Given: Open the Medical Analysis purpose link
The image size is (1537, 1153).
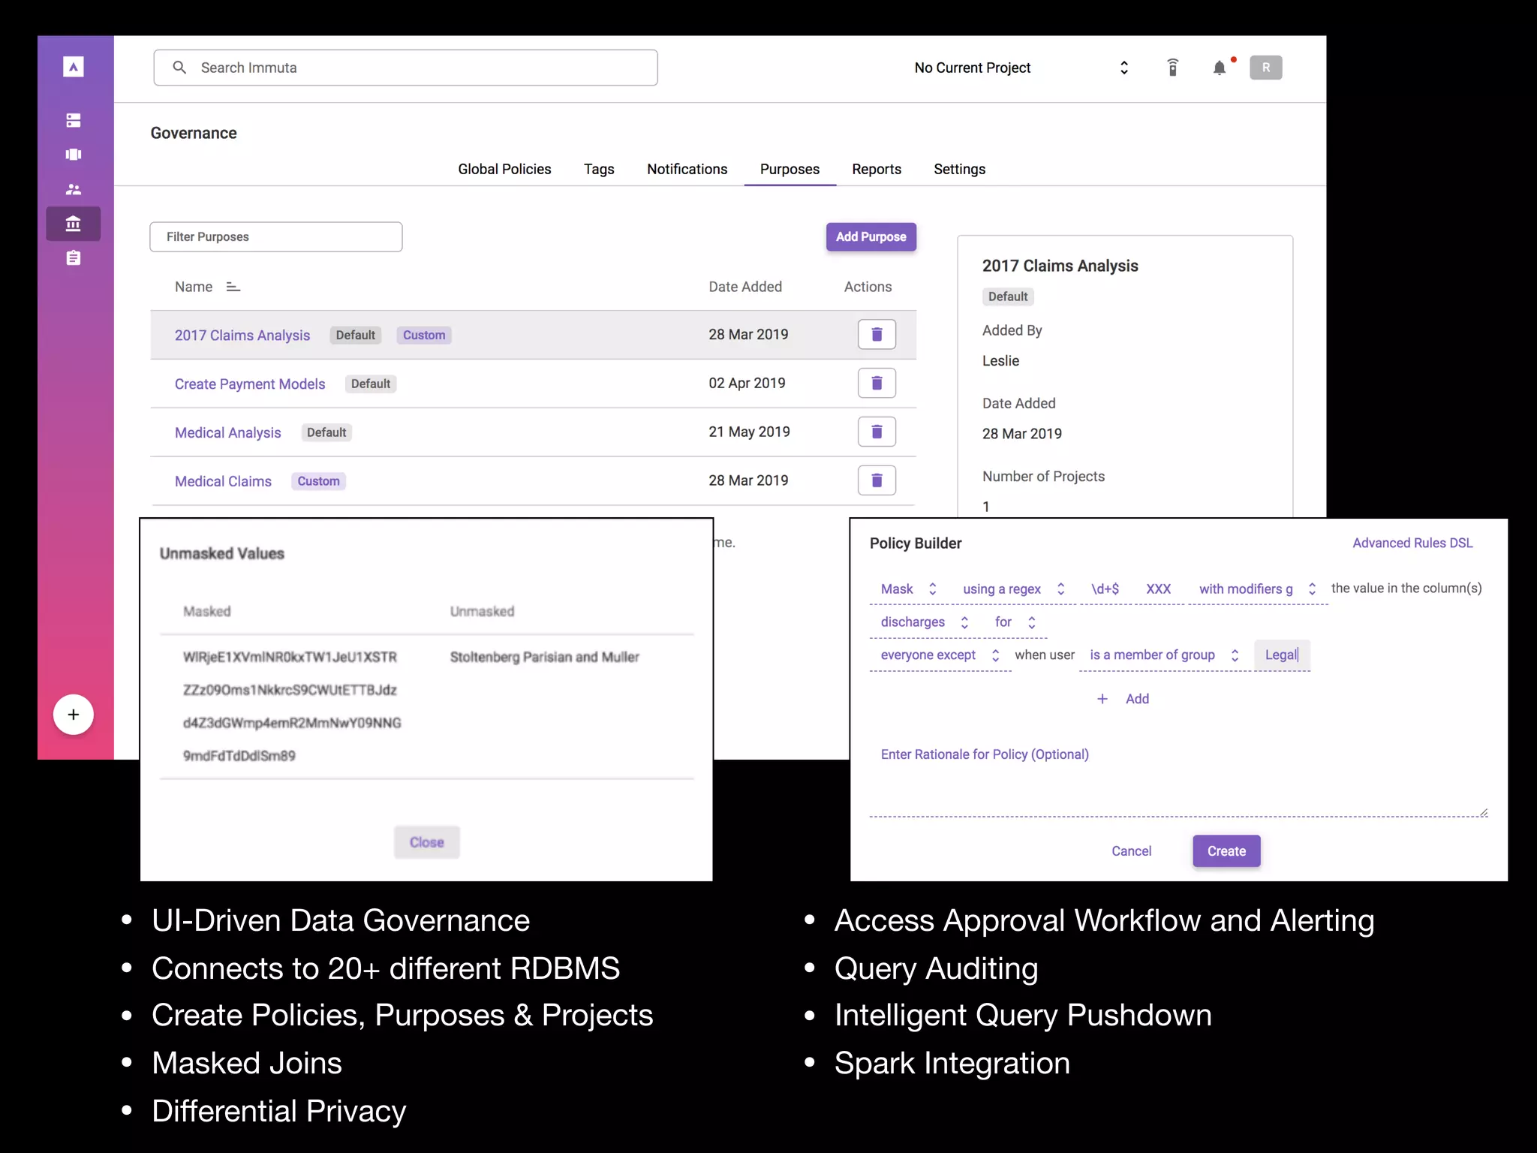Looking at the screenshot, I should click(227, 433).
